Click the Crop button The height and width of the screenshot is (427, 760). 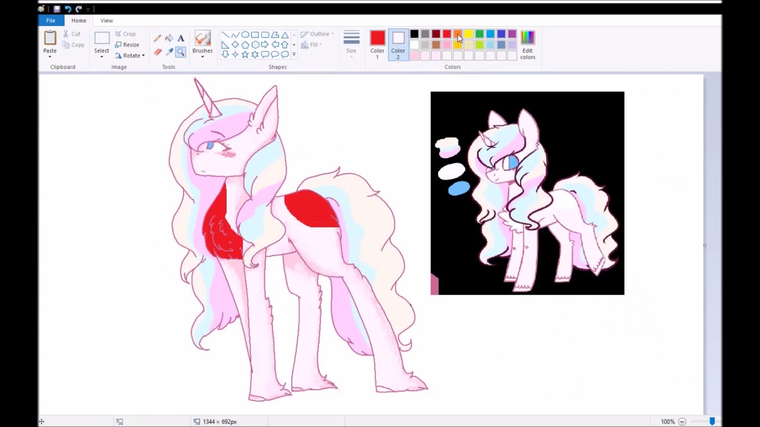point(125,34)
